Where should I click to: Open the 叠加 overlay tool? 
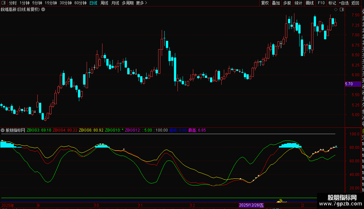click(x=276, y=3)
